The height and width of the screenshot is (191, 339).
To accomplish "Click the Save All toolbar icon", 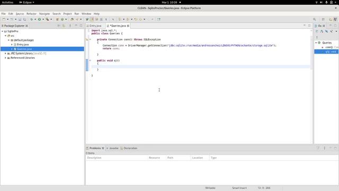I will coord(24,19).
